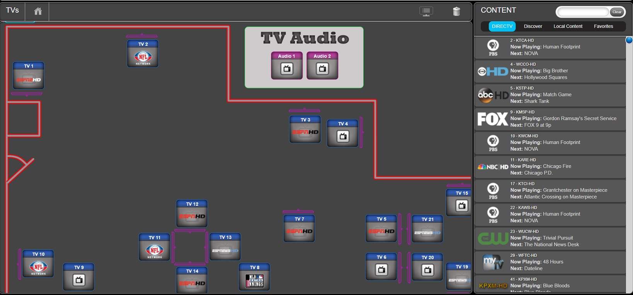This screenshot has height=295, width=633.
Task: Select the TV 5 tile
Action: click(381, 229)
